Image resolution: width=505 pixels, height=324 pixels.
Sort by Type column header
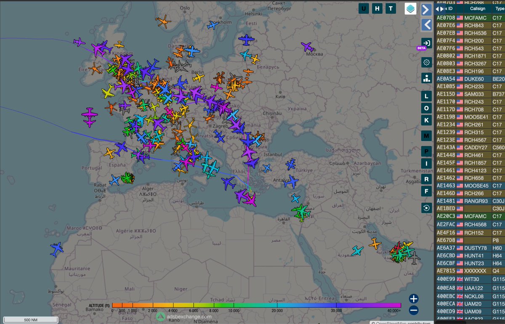499,8
